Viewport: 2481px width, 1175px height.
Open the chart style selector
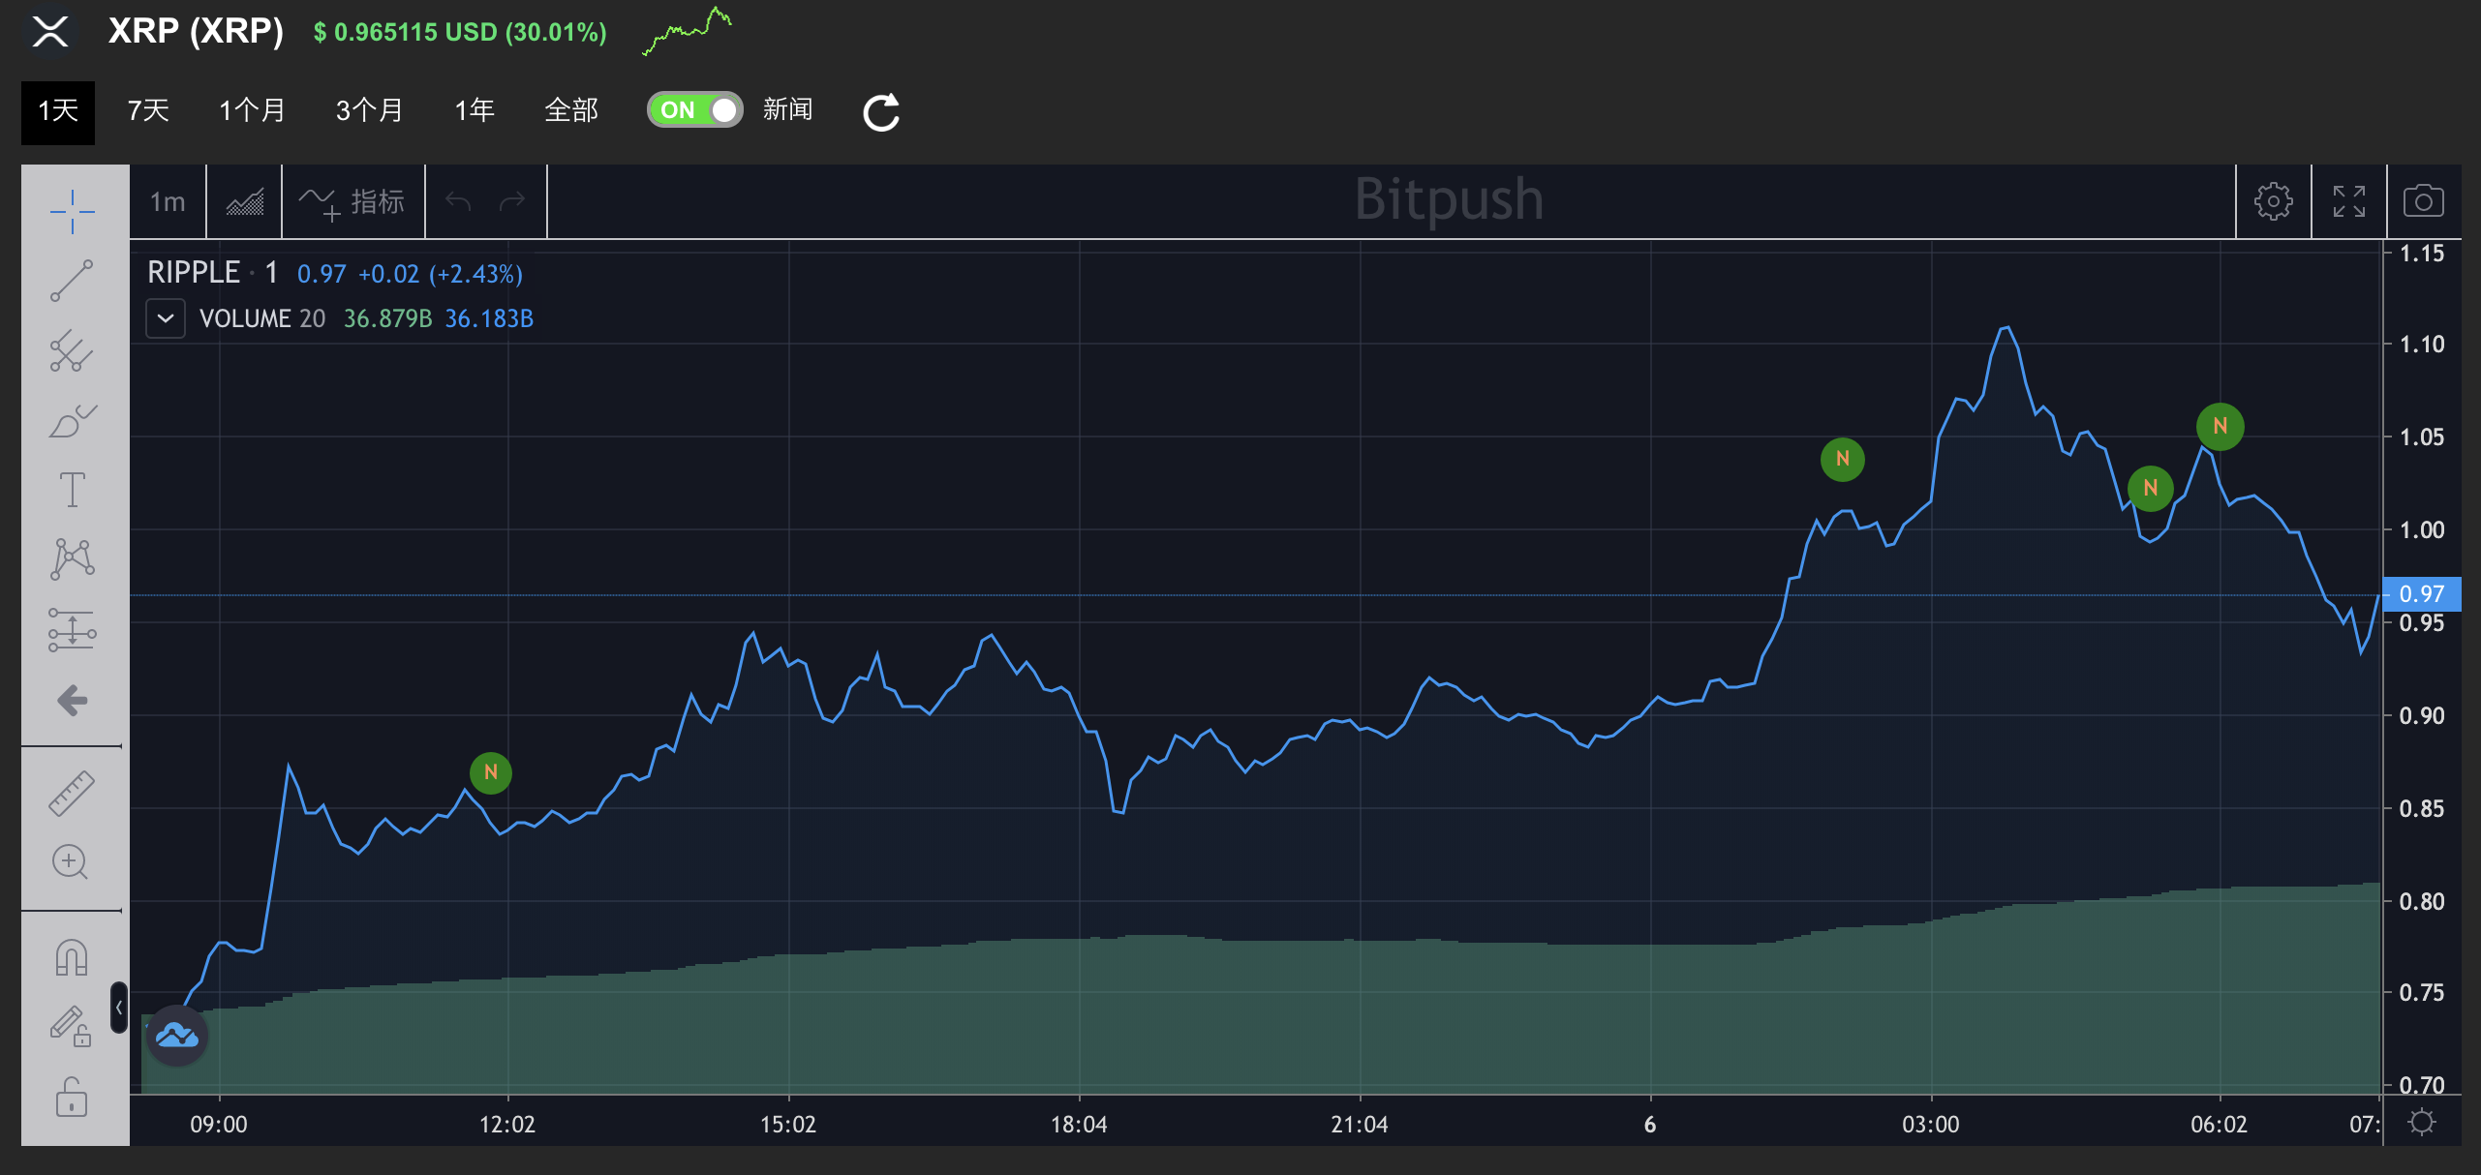[x=244, y=201]
